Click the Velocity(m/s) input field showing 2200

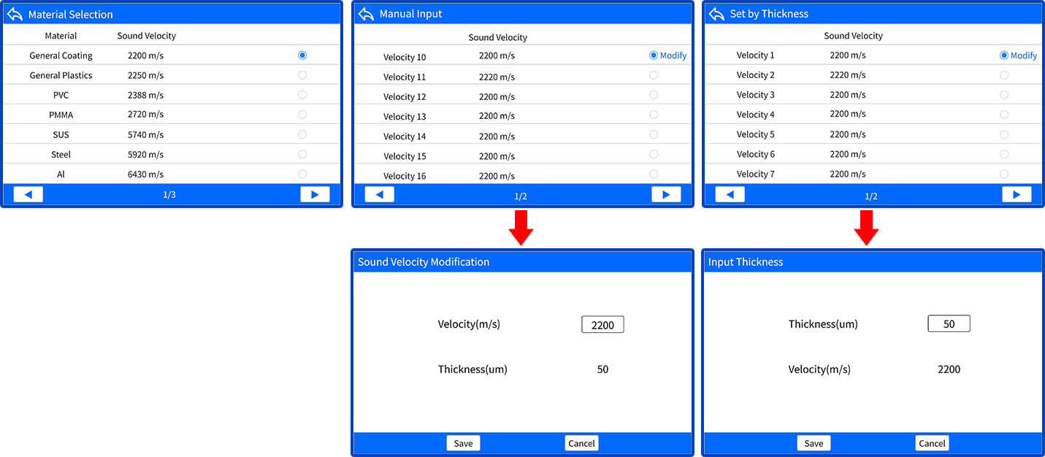(602, 325)
